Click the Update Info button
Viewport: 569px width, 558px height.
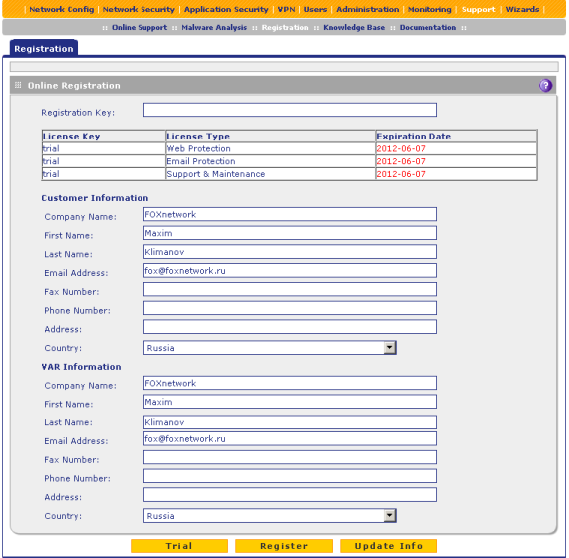point(389,546)
